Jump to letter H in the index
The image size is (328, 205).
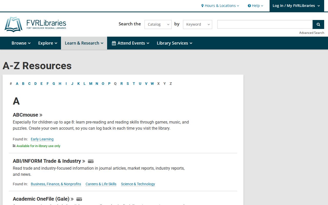click(60, 84)
